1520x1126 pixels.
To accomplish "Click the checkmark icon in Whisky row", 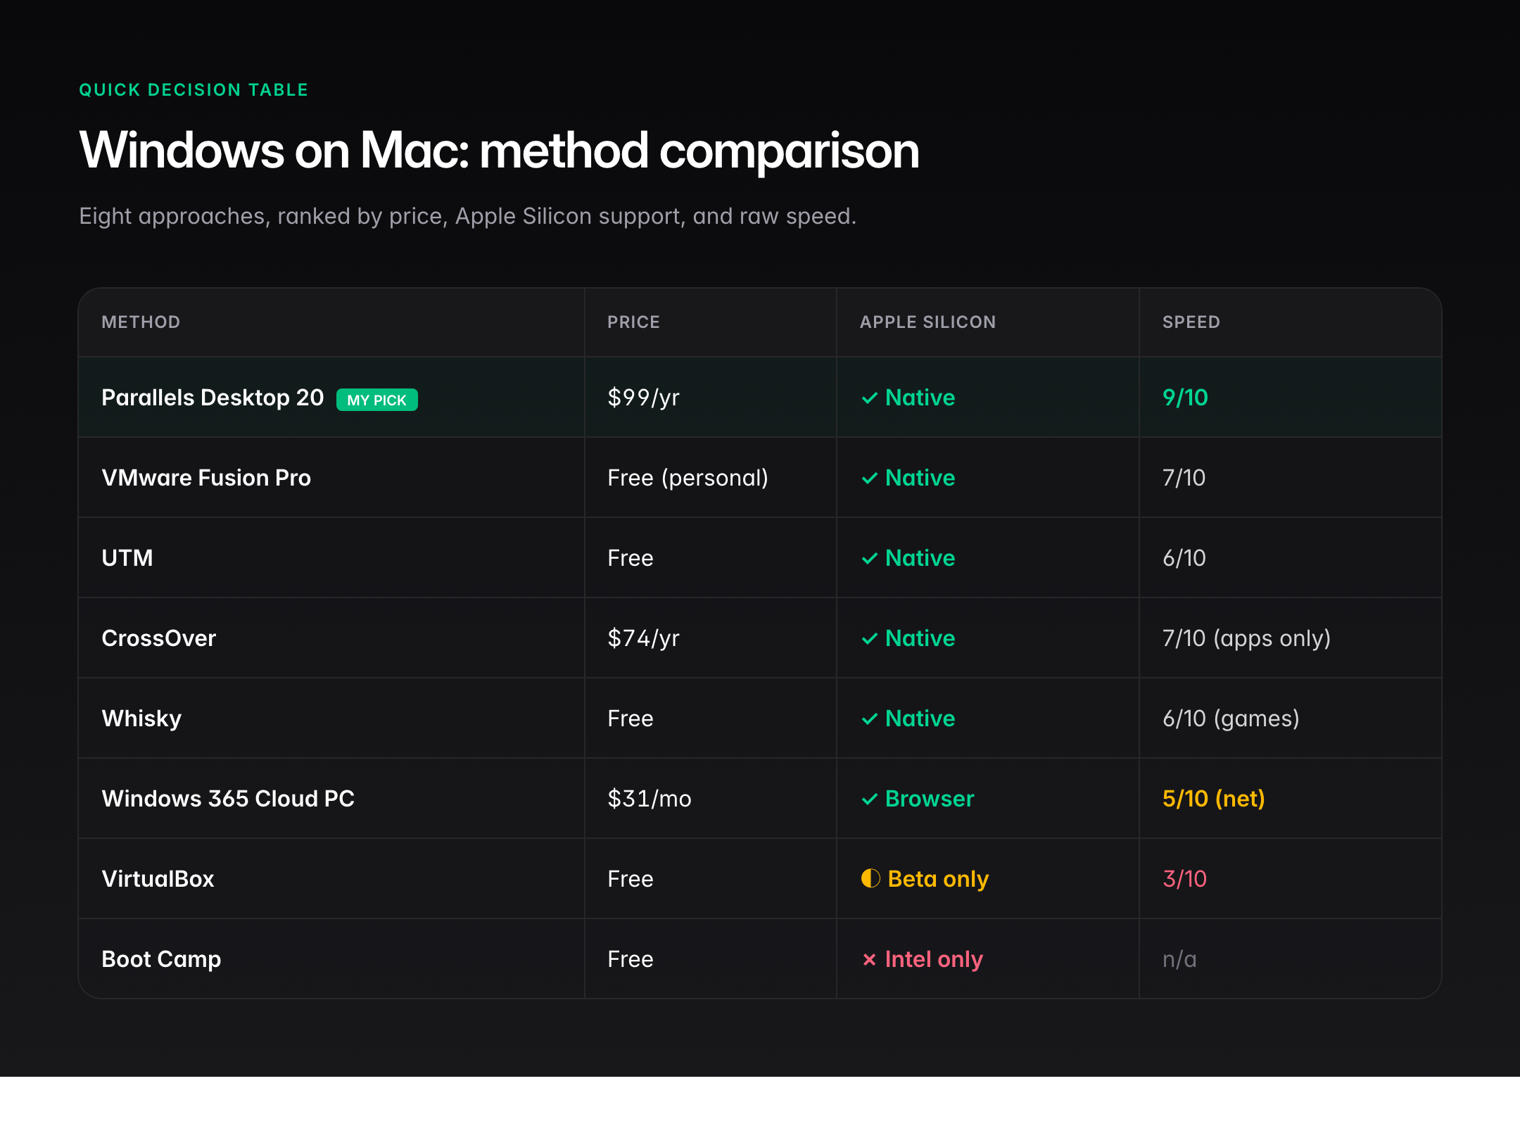I will [870, 719].
